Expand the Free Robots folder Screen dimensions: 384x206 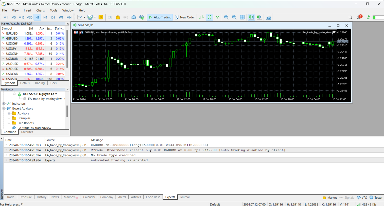tap(9, 123)
